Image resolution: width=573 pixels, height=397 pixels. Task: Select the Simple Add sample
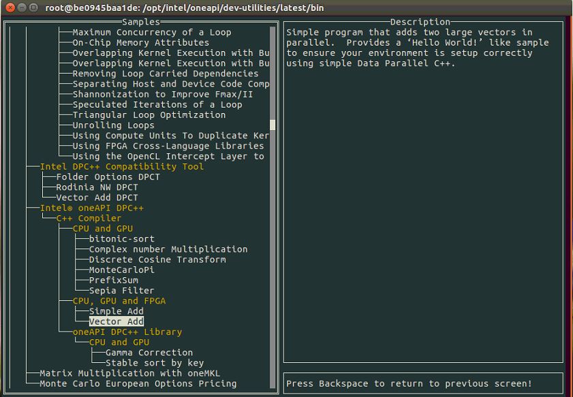point(117,311)
